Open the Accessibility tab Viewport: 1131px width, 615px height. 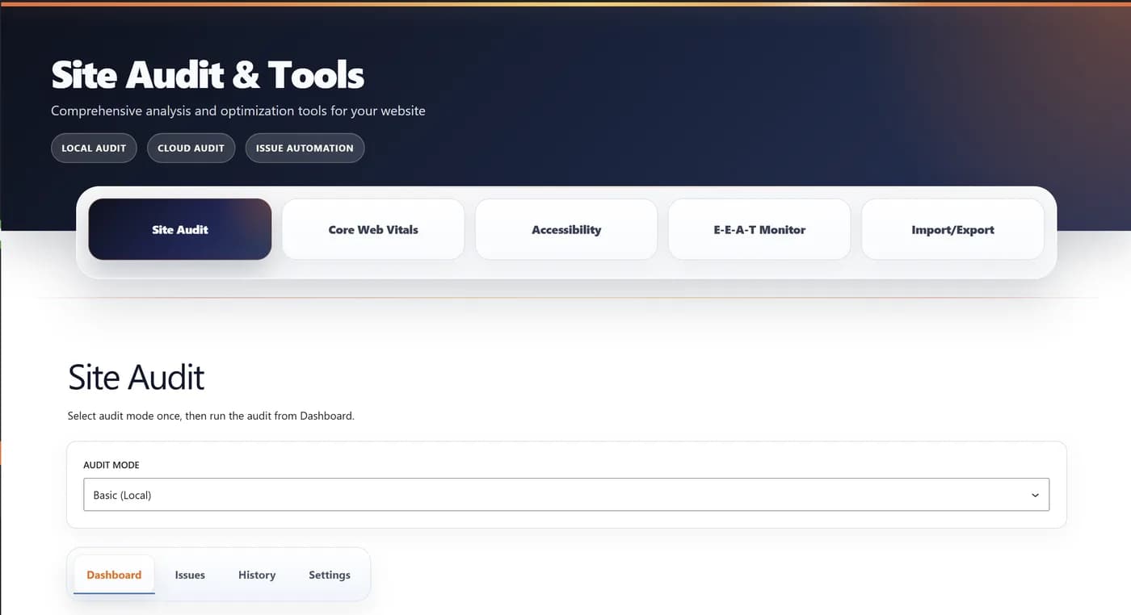point(566,229)
